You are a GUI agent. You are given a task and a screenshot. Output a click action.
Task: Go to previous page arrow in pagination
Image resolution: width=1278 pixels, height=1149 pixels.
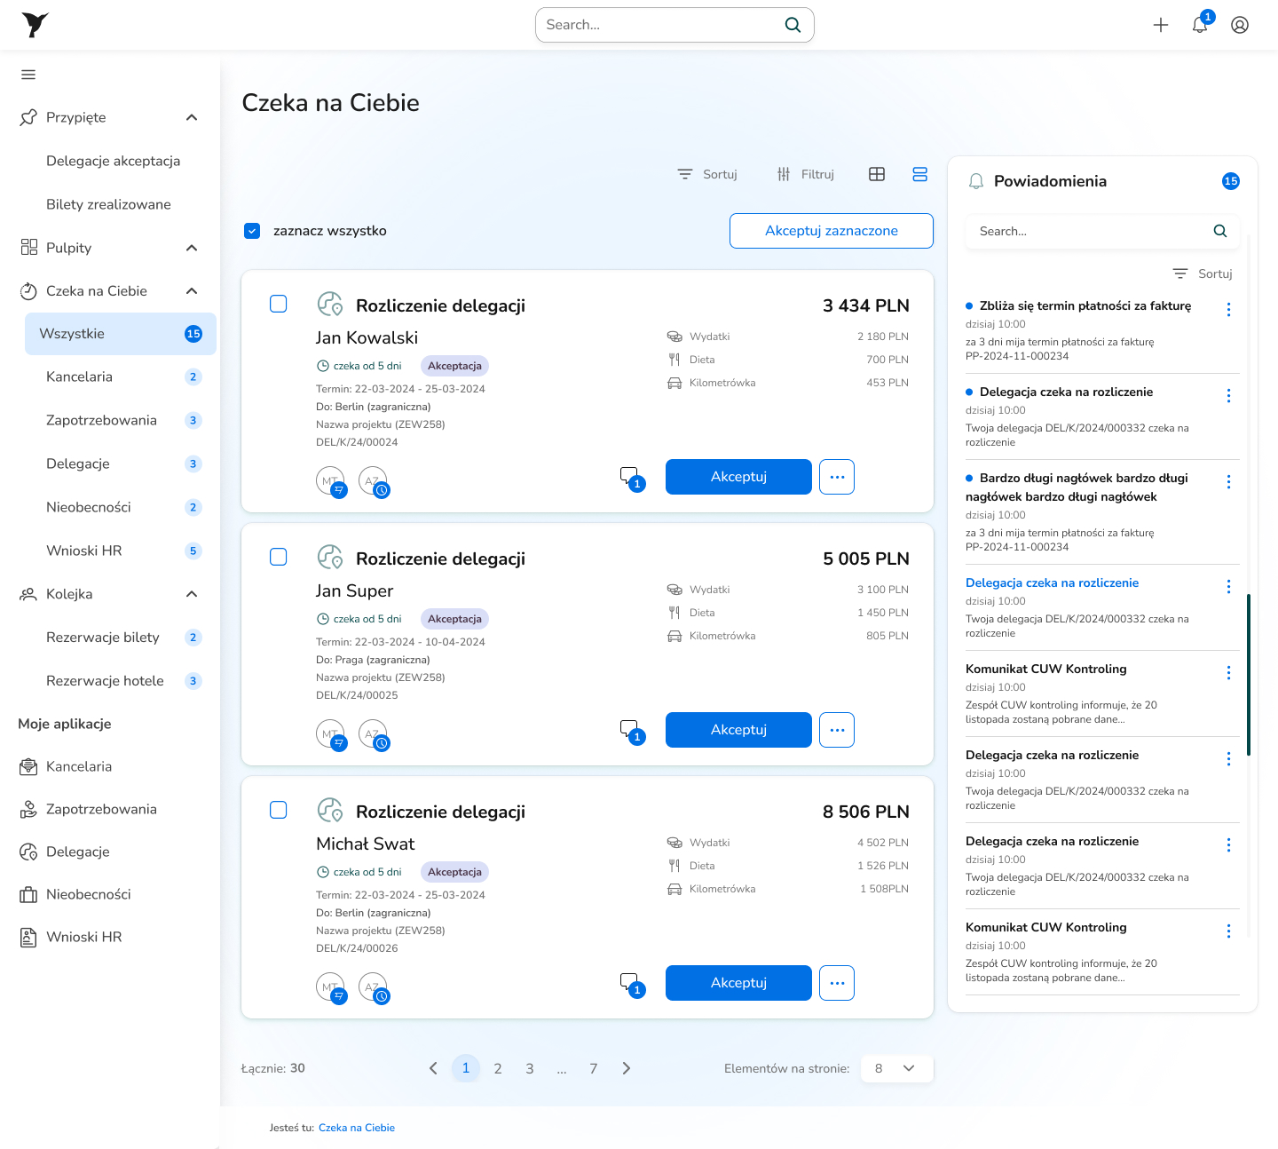click(433, 1068)
